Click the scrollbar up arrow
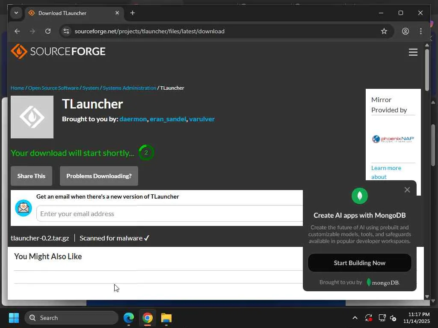Viewport: 438px width, 328px height. click(427, 45)
